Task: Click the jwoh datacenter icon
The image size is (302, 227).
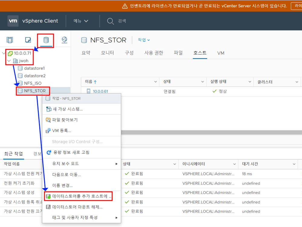Action: point(15,61)
